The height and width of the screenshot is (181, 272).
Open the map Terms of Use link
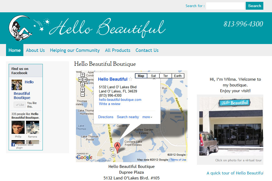[x=178, y=160]
